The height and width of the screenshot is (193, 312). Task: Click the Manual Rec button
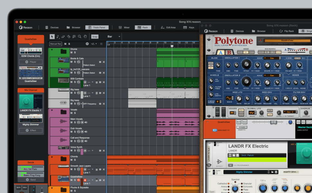(55, 44)
